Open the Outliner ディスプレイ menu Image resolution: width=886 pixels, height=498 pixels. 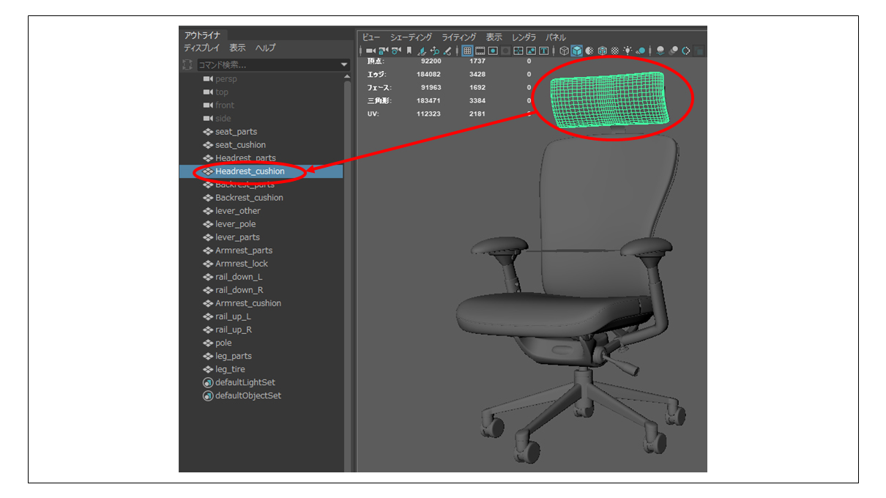(201, 48)
